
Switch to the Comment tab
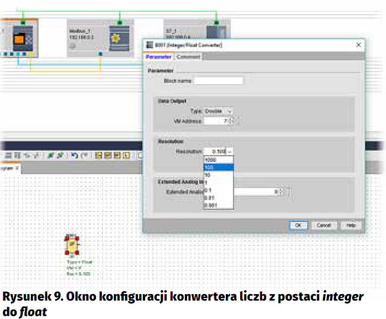[x=189, y=57]
